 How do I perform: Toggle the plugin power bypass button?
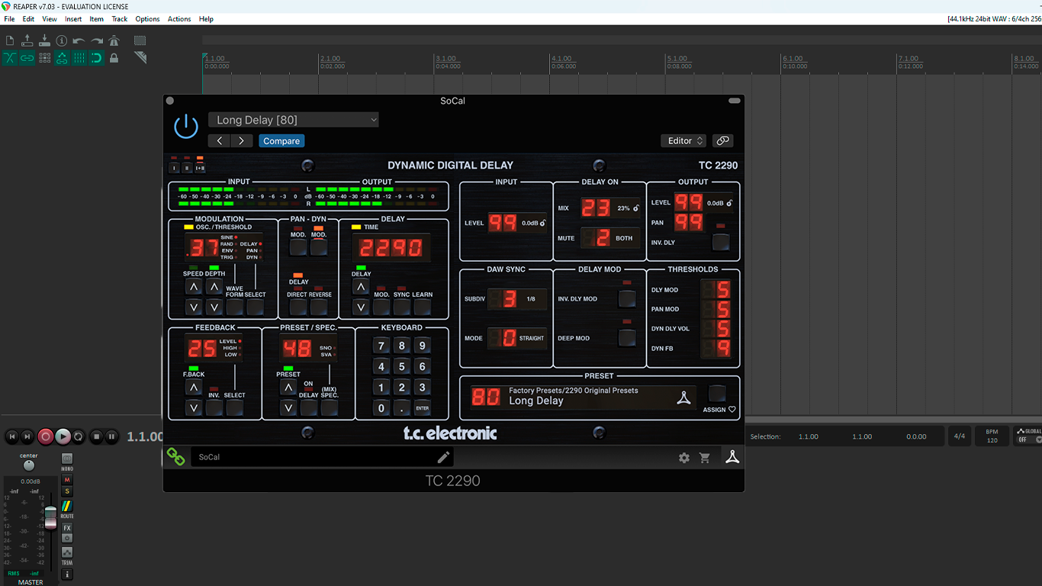coord(186,126)
